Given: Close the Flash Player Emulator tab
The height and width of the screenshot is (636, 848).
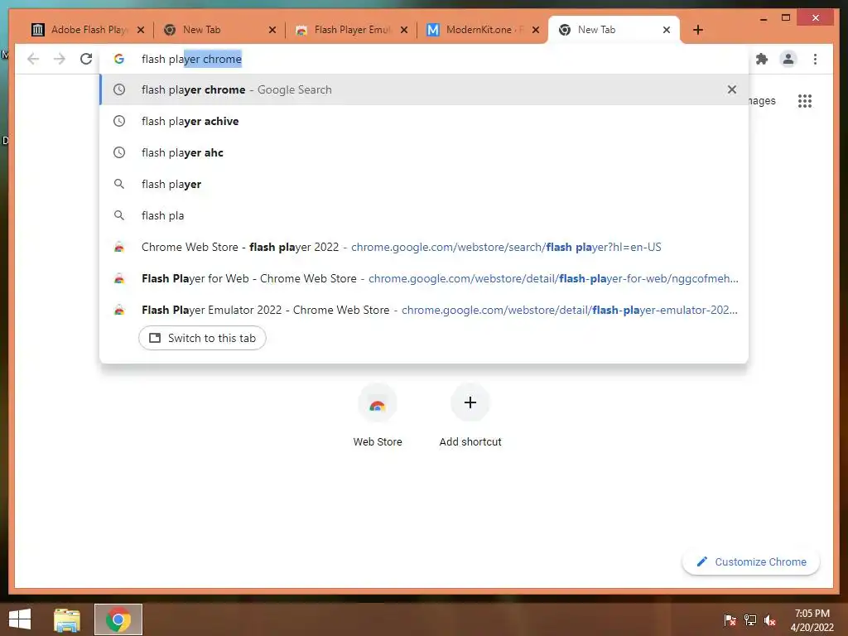Looking at the screenshot, I should click(x=404, y=30).
